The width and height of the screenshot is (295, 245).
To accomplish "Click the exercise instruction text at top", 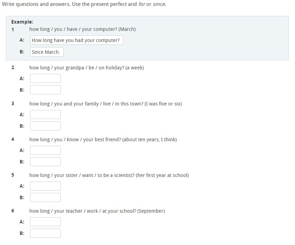I will pos(84,5).
